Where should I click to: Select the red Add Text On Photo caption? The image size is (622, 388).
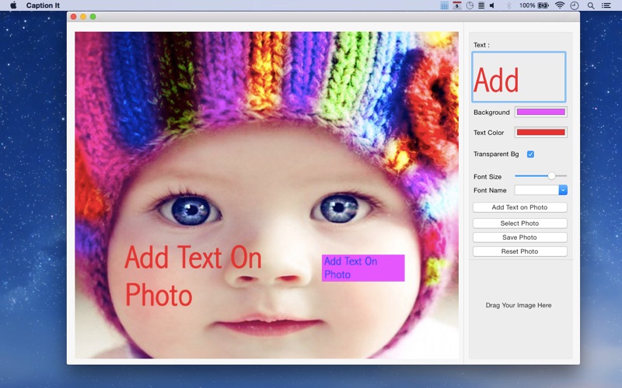tap(193, 275)
